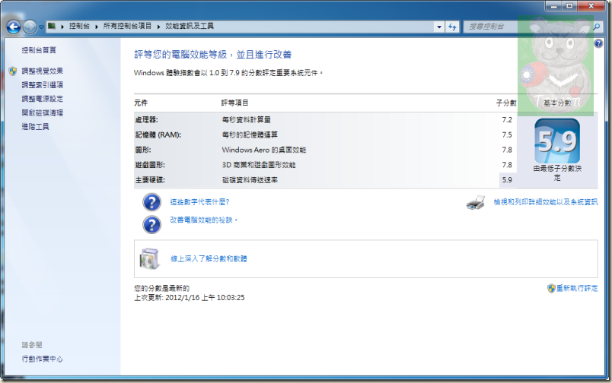Open 改善電腦效能的祕訣 link
The width and height of the screenshot is (612, 383).
(x=203, y=220)
